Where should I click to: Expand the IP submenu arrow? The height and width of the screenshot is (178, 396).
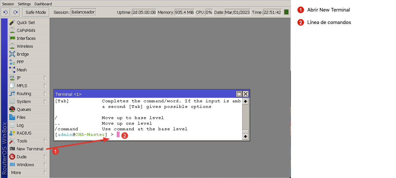(x=45, y=78)
